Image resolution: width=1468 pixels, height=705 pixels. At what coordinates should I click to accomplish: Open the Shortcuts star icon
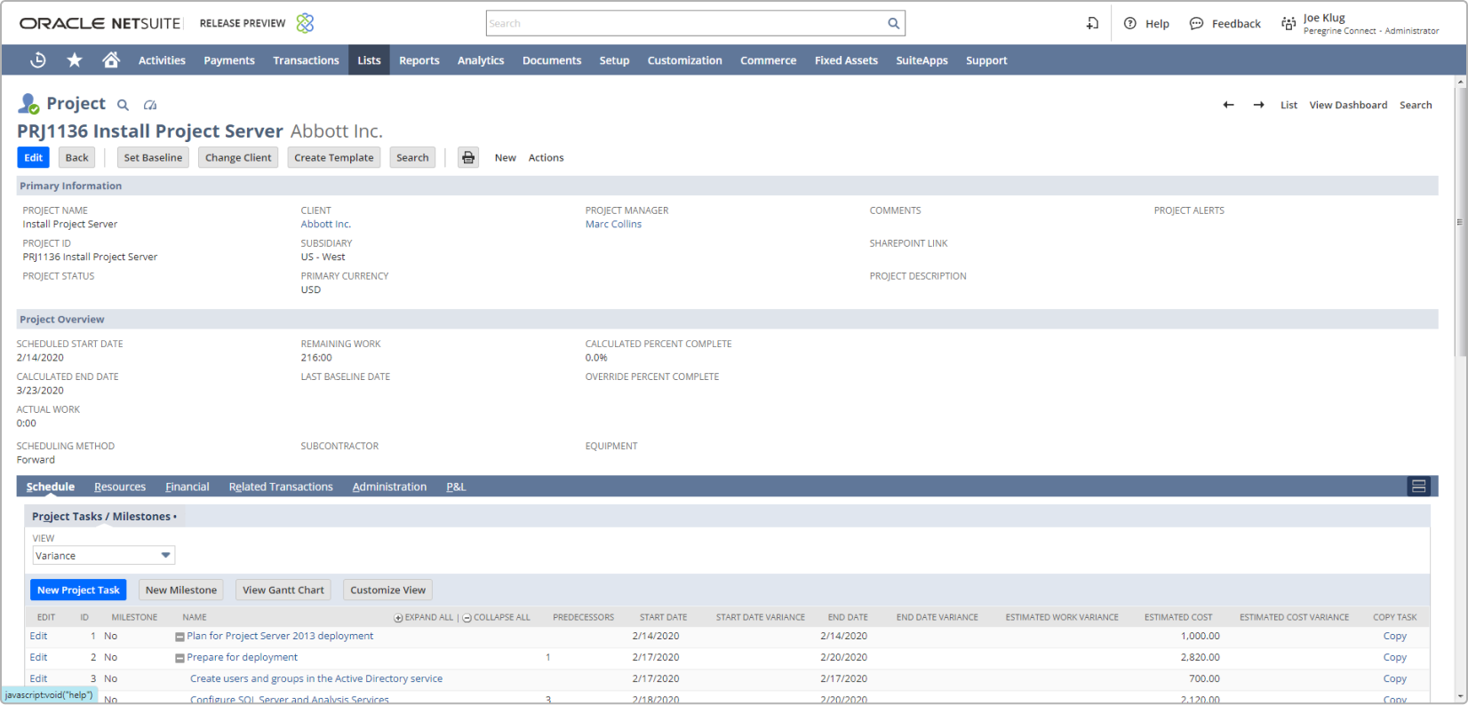[x=75, y=60]
